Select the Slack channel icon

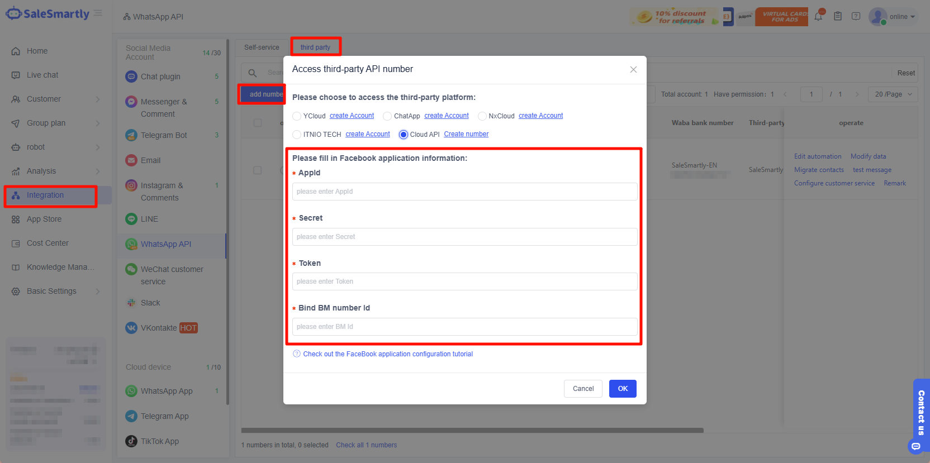(131, 303)
